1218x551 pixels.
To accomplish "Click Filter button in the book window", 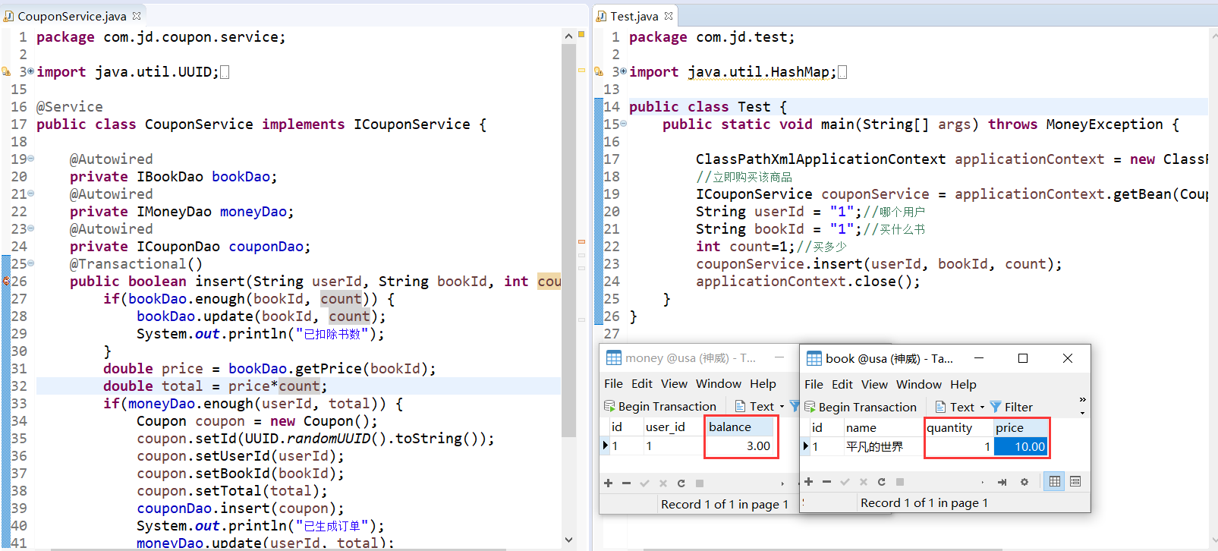I will pyautogui.click(x=1012, y=407).
